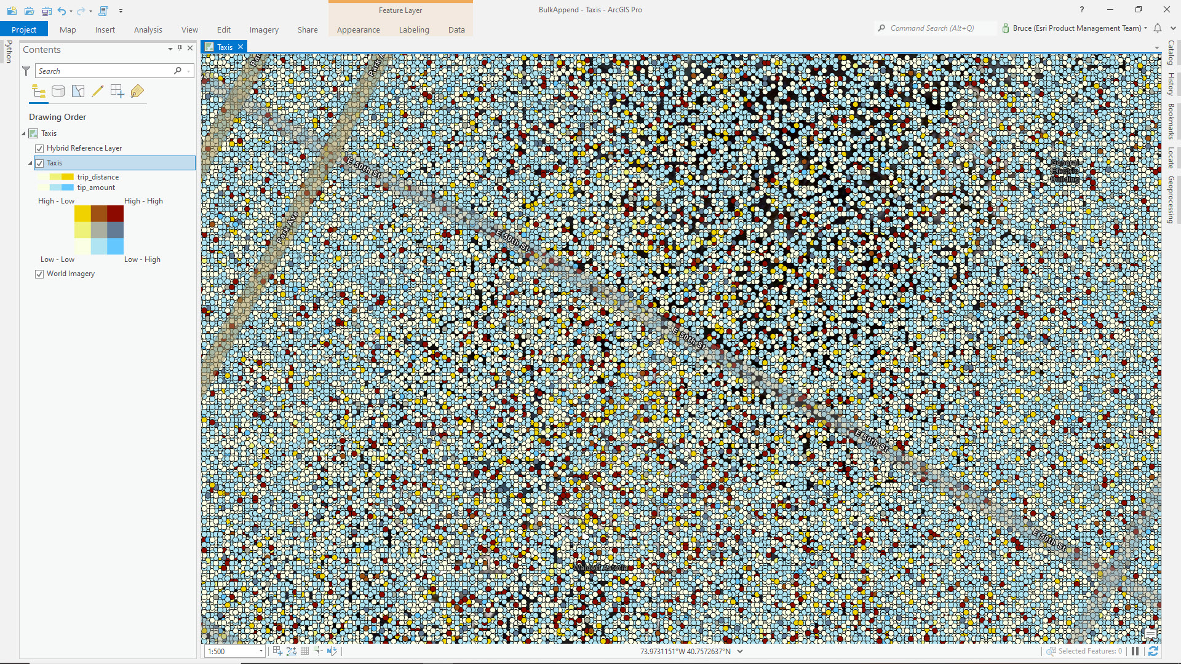Pause drawing using the status bar icon
Viewport: 1181px width, 664px height.
1135,651
